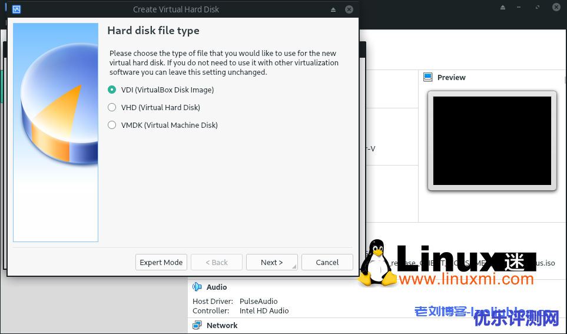Select VDI (VirtualBox Disk Image) option
The width and height of the screenshot is (567, 334).
[x=112, y=90]
